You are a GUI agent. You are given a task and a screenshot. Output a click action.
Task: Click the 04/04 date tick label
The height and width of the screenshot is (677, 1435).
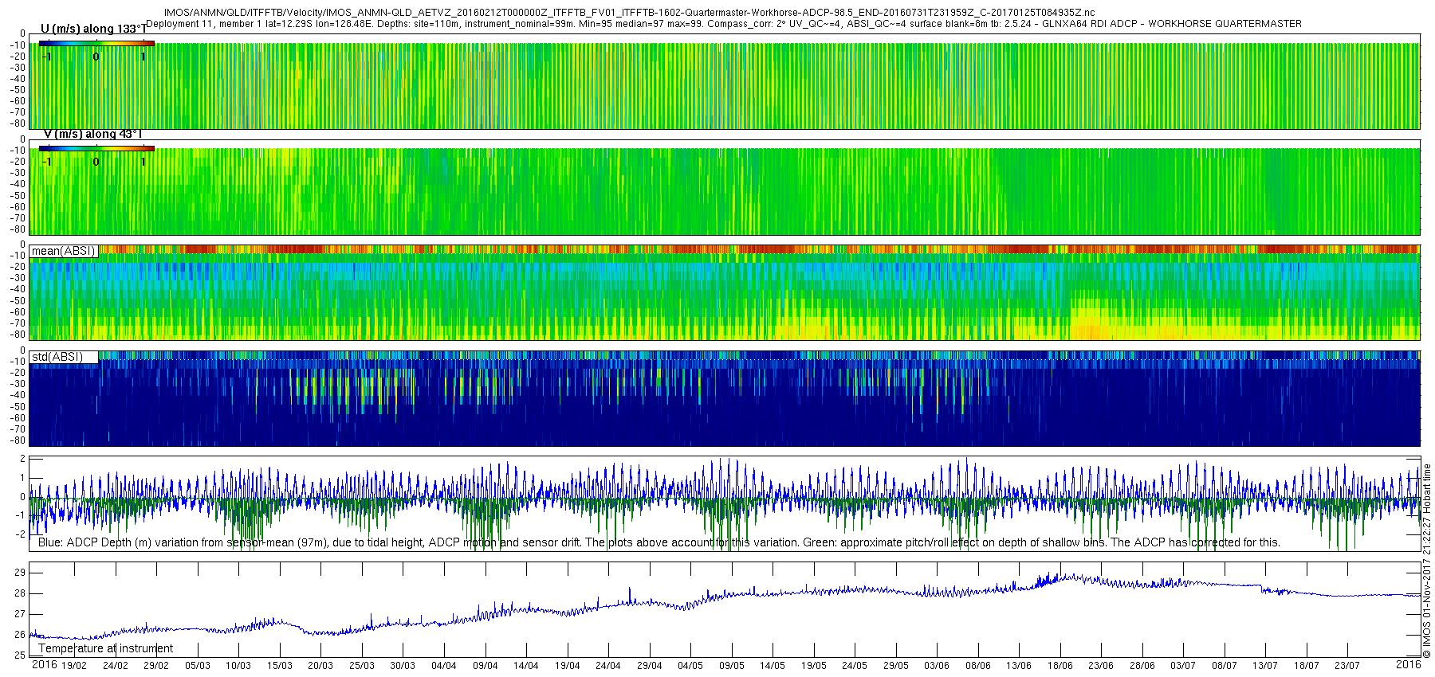pos(444,666)
